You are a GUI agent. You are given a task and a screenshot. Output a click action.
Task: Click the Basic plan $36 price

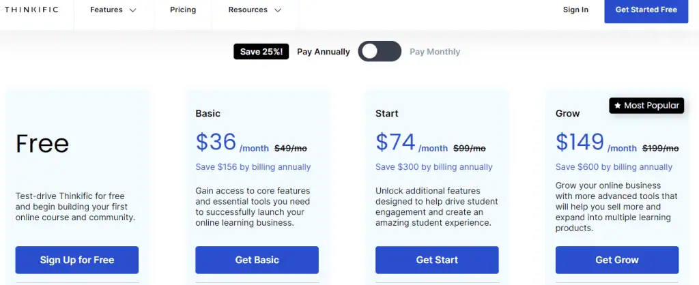click(216, 142)
